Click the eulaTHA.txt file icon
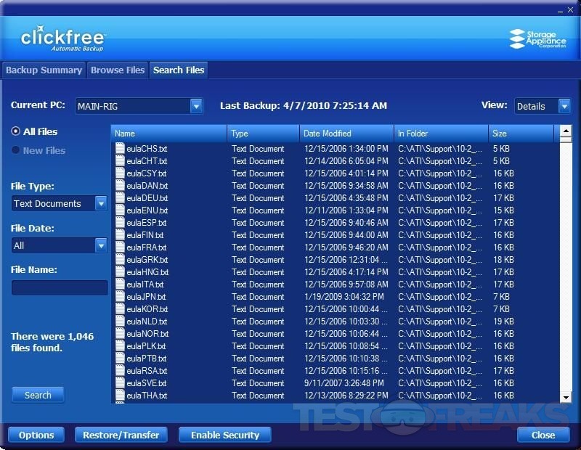The height and width of the screenshot is (450, 581). (120, 396)
